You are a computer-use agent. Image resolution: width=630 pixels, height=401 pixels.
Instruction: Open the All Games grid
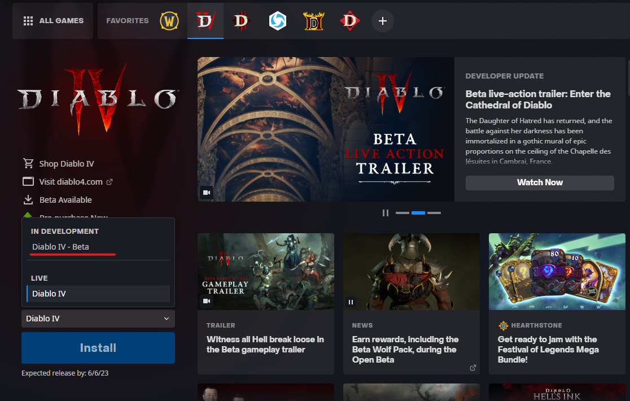53,21
